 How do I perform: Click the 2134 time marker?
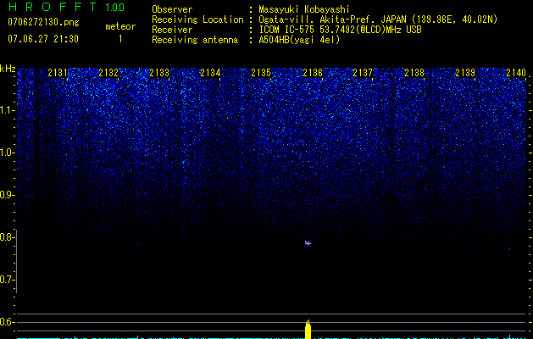210,73
